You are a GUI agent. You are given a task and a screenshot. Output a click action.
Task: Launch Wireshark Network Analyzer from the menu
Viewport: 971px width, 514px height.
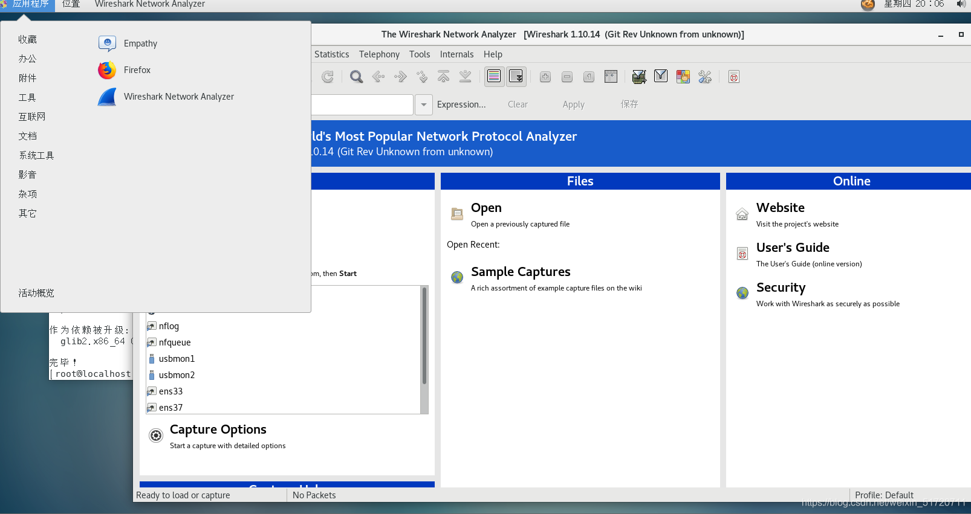click(x=179, y=97)
